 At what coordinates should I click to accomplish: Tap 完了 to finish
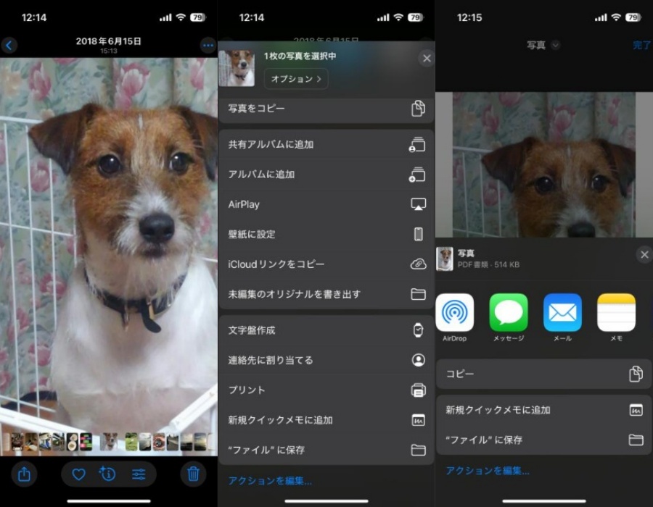[x=641, y=45]
